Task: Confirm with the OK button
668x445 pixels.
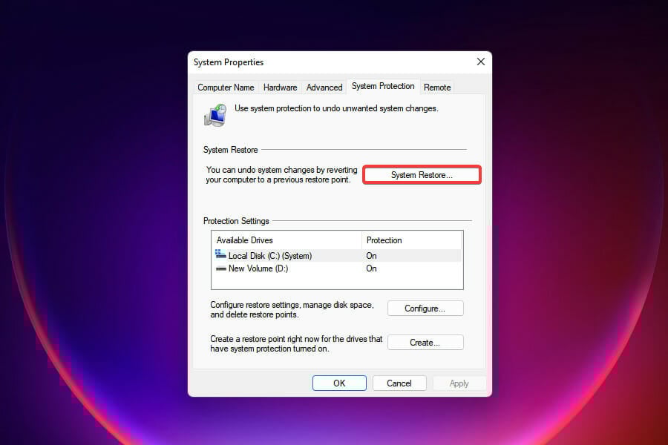Action: [x=339, y=383]
